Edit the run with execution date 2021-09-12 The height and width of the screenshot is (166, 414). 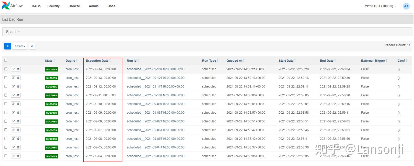(x=13, y=86)
